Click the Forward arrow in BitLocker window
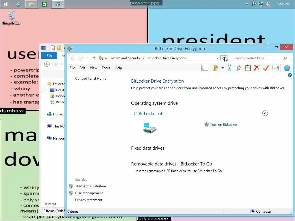 click(81, 58)
